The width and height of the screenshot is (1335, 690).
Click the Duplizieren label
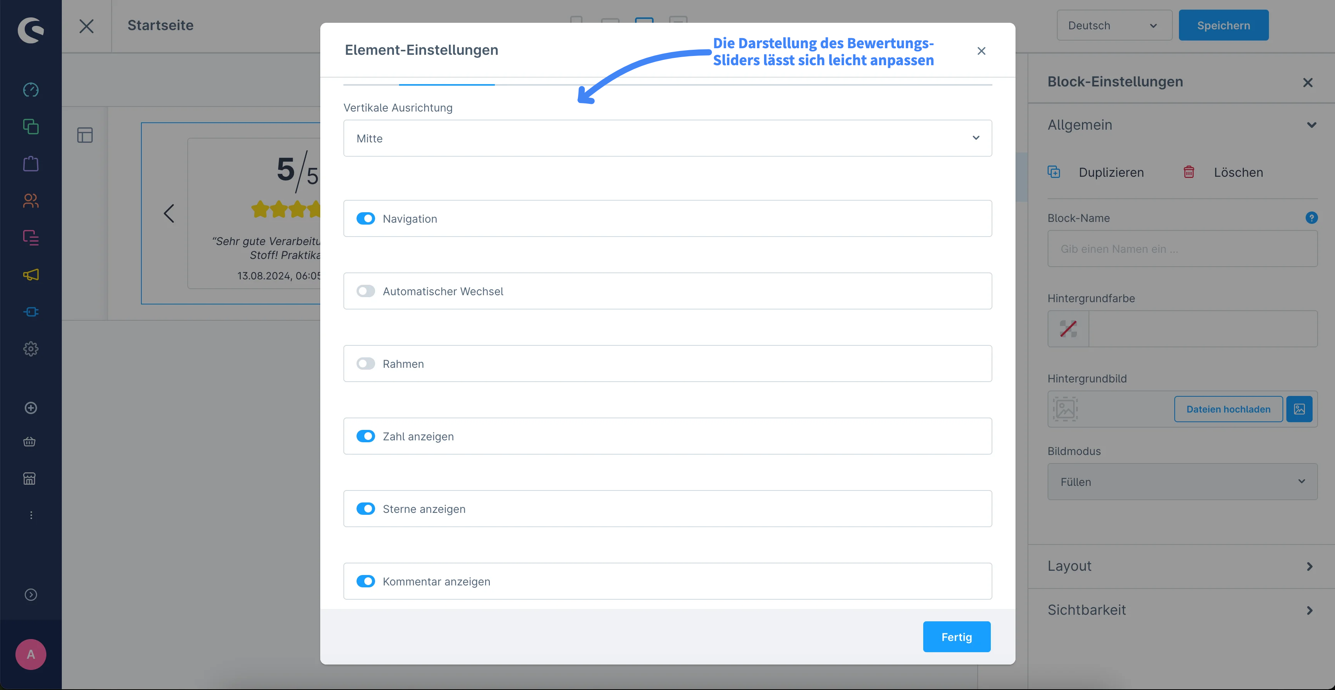point(1111,172)
